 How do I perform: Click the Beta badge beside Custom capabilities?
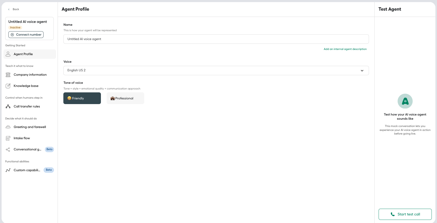pyautogui.click(x=49, y=170)
